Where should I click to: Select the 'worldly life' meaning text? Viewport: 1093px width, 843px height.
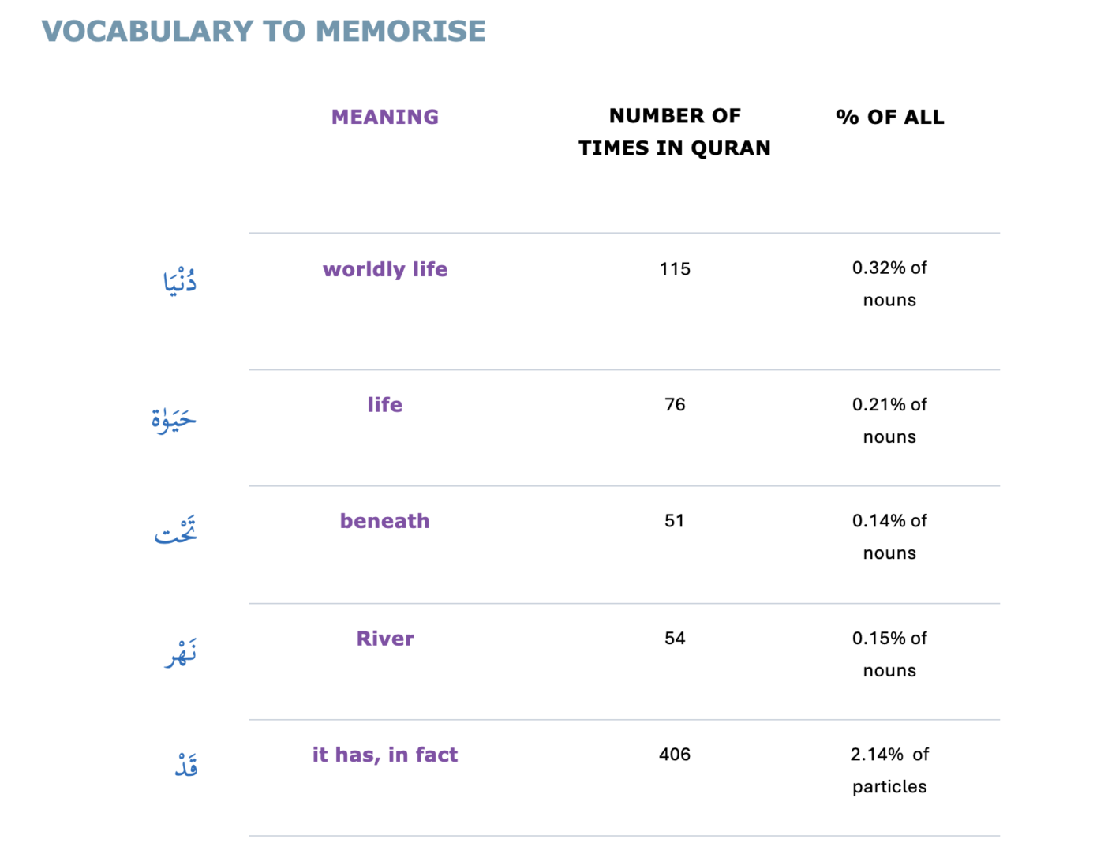pos(385,269)
